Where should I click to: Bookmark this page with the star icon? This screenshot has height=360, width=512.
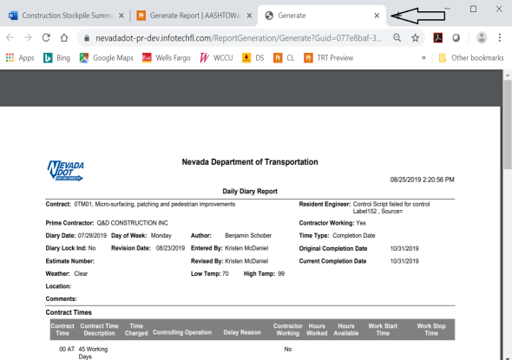pos(415,38)
